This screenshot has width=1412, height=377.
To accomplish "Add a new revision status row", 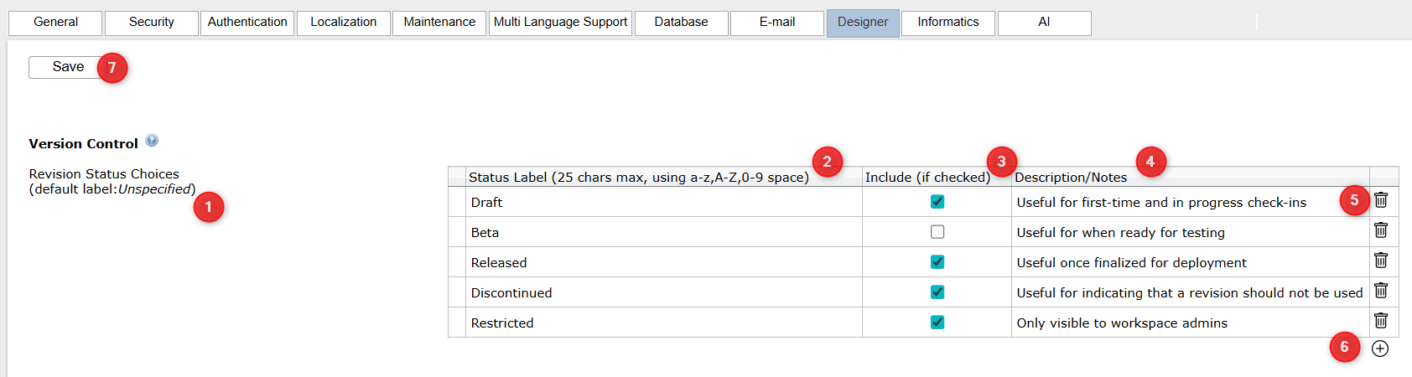I will 1380,349.
